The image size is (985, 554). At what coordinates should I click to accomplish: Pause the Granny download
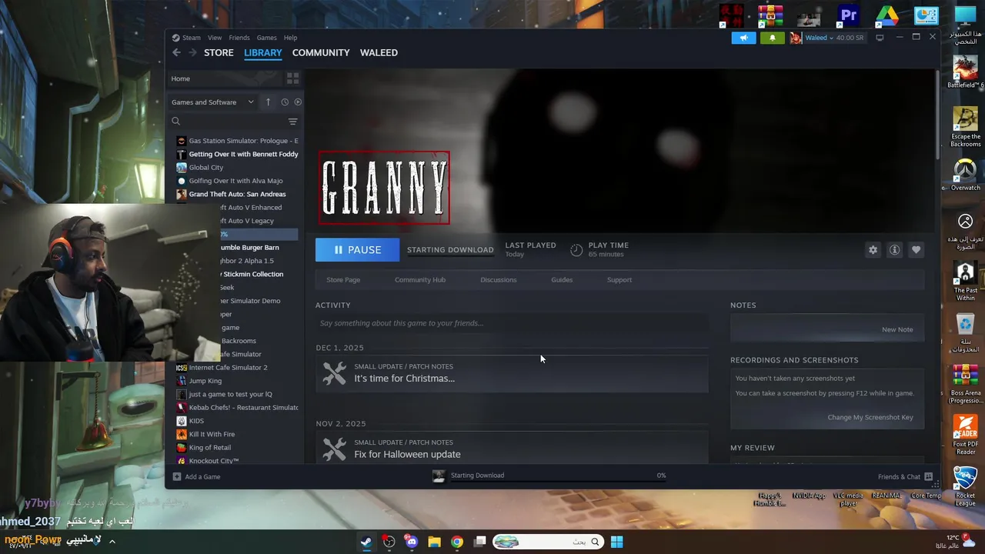point(357,249)
